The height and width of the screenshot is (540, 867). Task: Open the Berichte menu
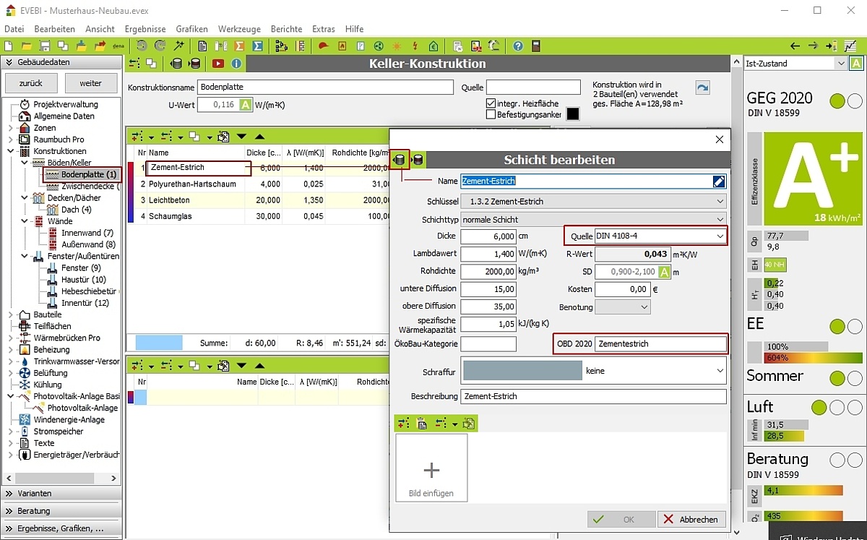pyautogui.click(x=286, y=29)
